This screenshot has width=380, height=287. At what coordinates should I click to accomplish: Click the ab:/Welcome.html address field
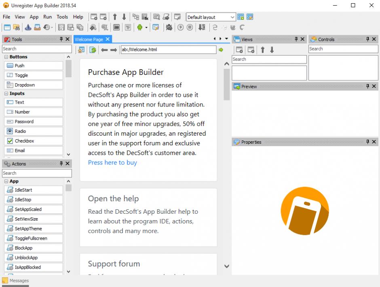click(x=169, y=49)
